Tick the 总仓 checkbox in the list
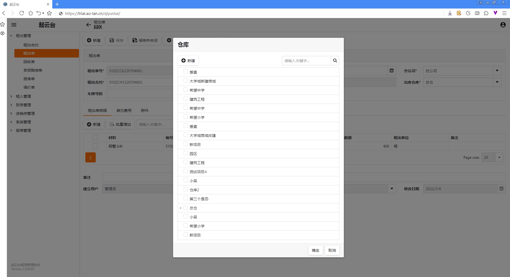Viewport: 510px width, 277px height. [186, 207]
